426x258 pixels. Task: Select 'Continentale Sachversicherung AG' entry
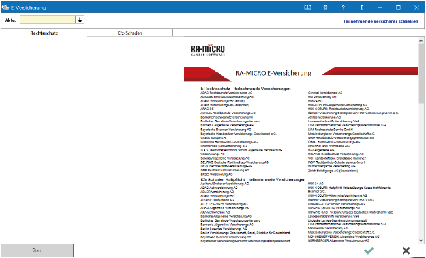point(224,146)
